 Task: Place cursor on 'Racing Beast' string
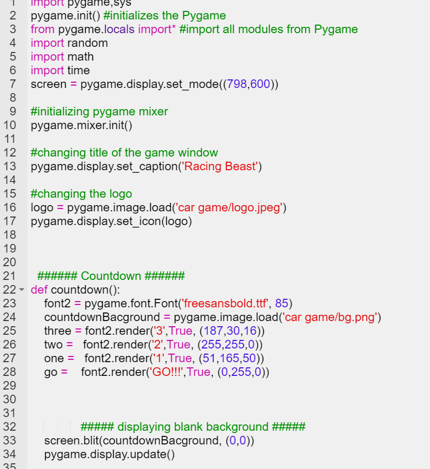click(x=220, y=166)
